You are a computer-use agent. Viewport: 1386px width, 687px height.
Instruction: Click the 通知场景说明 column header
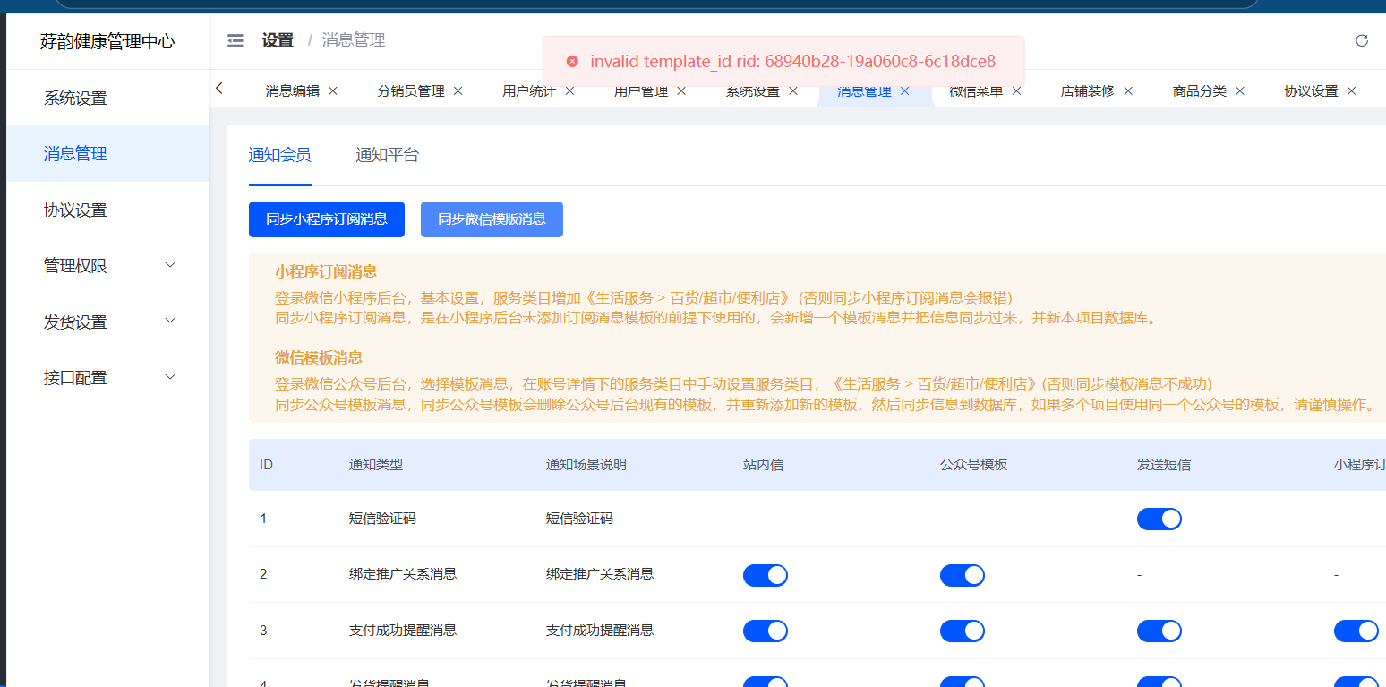(x=586, y=465)
